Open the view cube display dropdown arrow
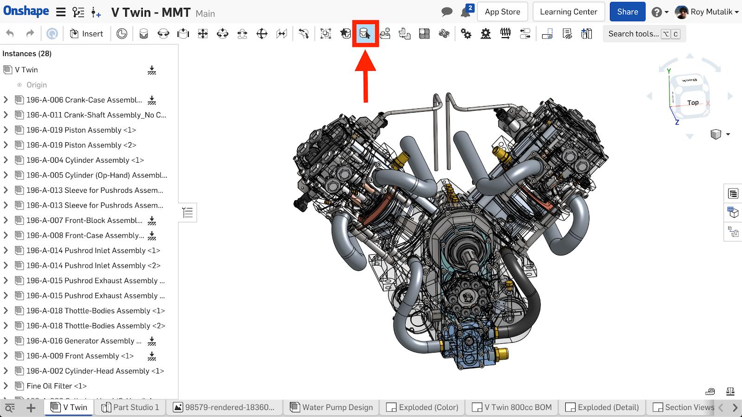Screen dimensions: 742x417 tap(728, 134)
